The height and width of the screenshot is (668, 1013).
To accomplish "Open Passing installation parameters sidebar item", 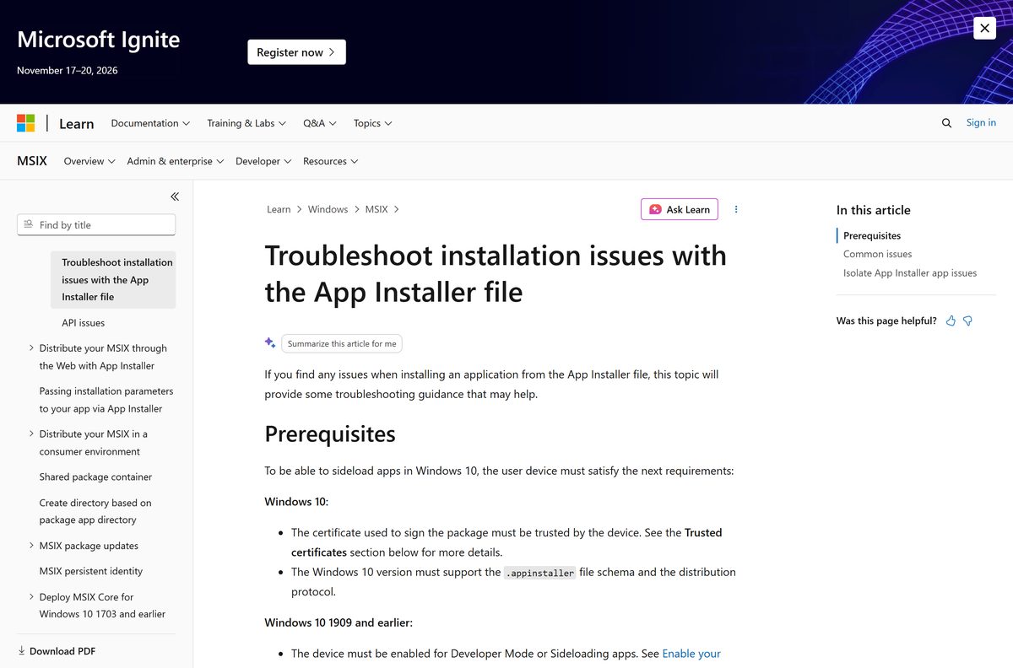I will 106,400.
